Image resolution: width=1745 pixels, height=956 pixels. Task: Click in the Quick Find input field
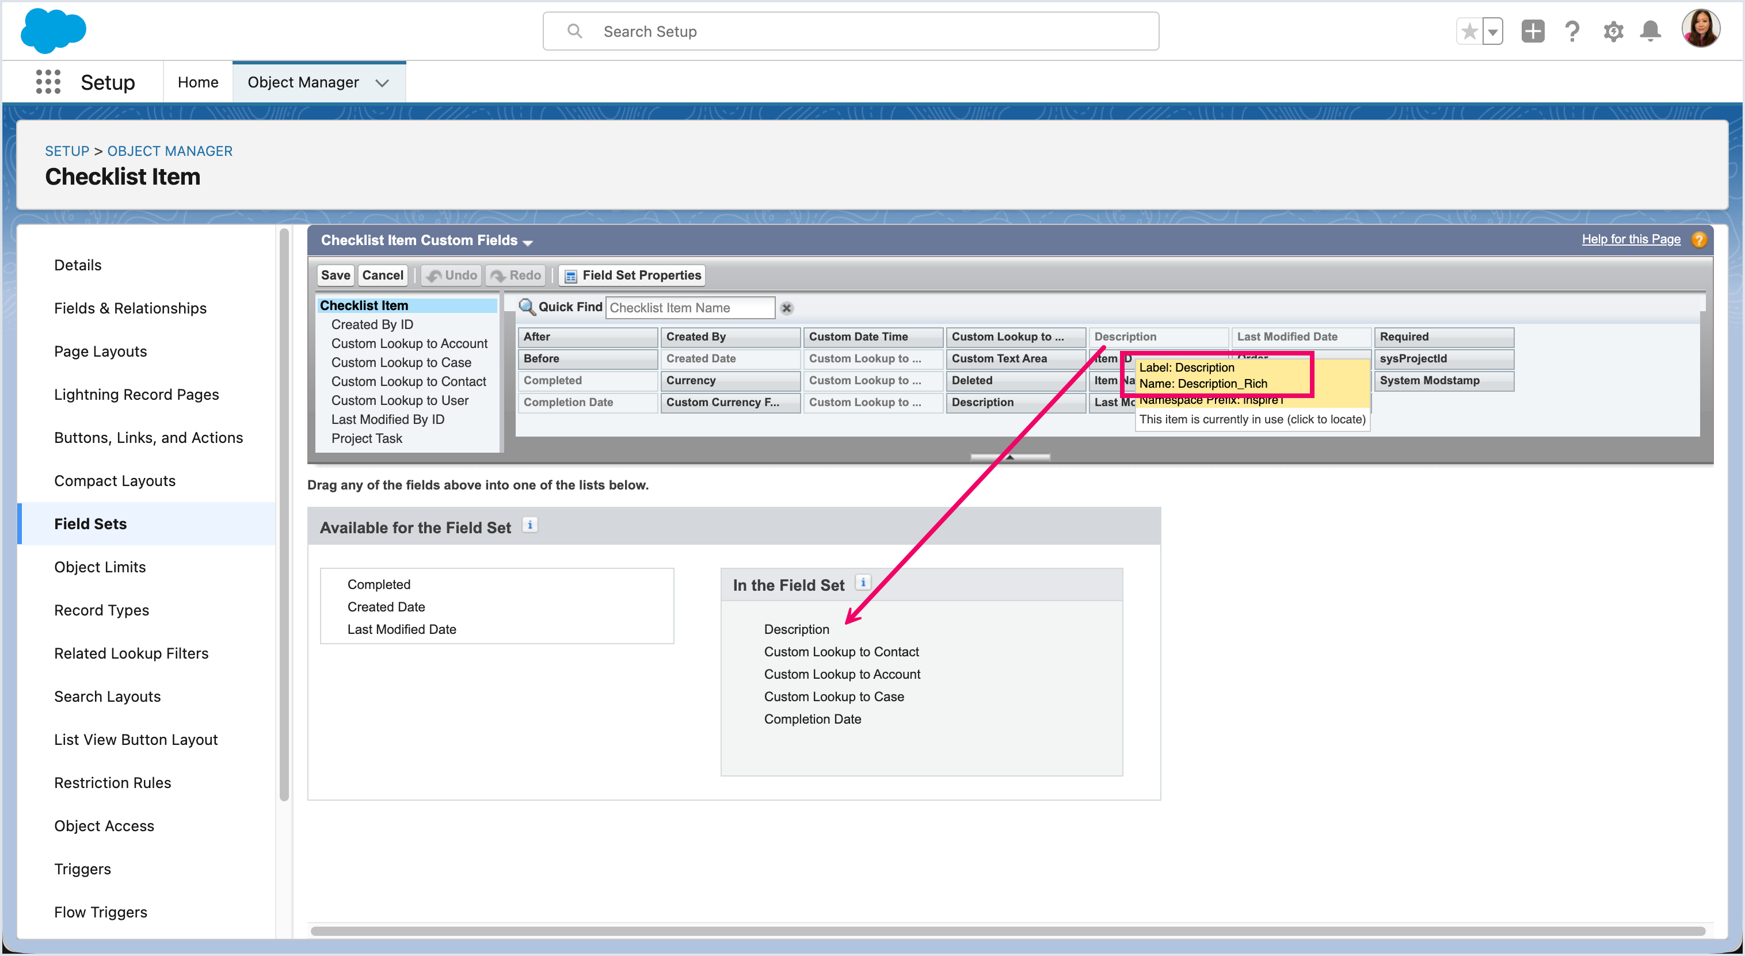pyautogui.click(x=689, y=308)
